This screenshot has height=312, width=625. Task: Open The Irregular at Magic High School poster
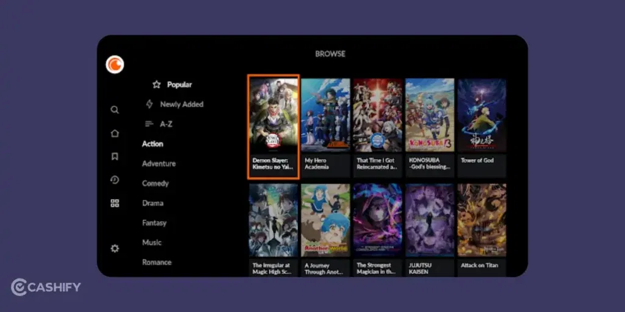[273, 220]
